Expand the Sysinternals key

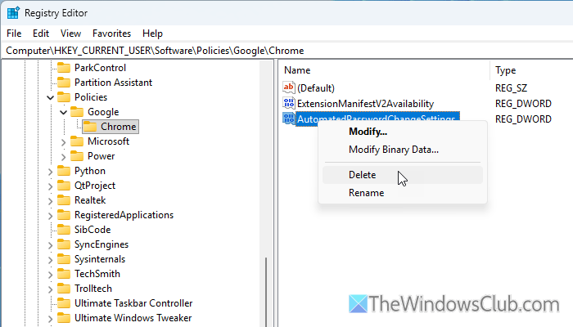(x=51, y=259)
